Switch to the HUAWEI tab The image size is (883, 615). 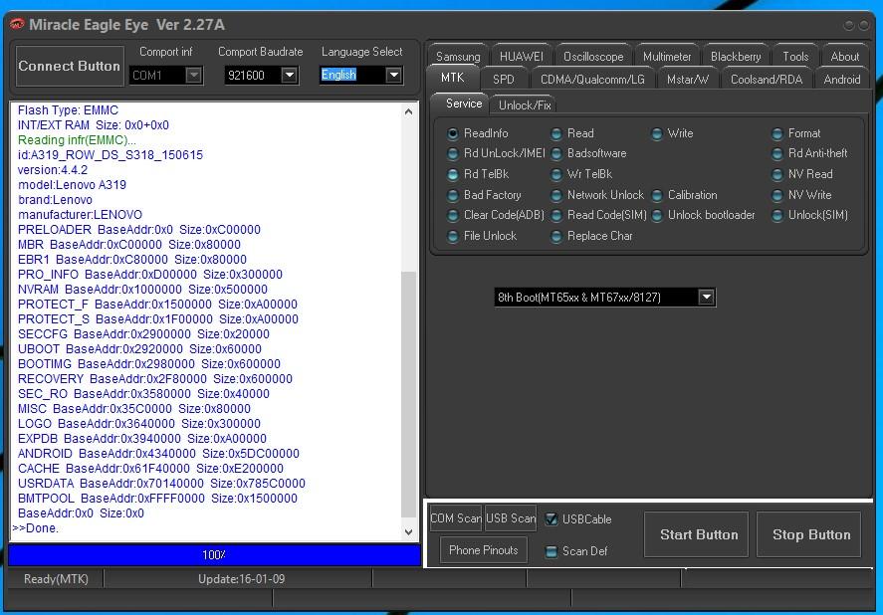(522, 57)
